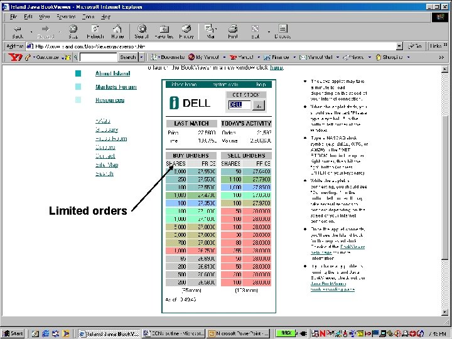This screenshot has width=452, height=339.
Task: Open the Favorites menu
Action: [x=66, y=17]
